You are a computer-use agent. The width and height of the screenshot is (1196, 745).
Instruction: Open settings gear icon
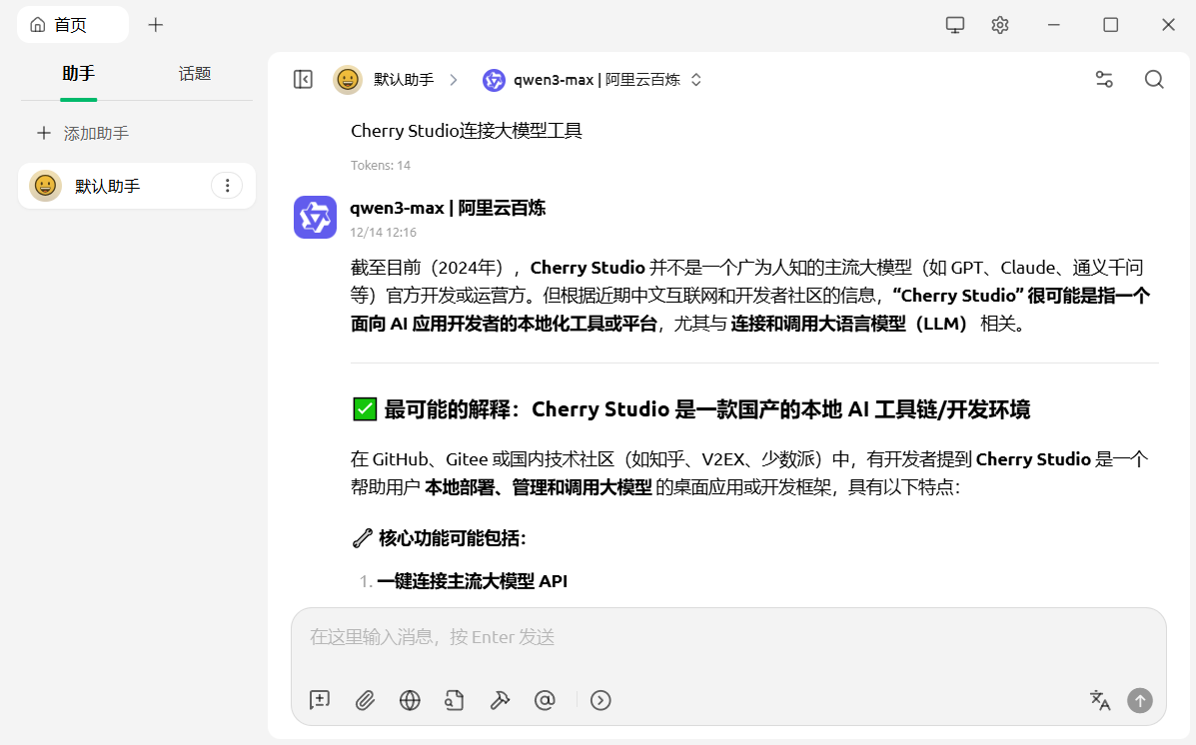(1000, 25)
